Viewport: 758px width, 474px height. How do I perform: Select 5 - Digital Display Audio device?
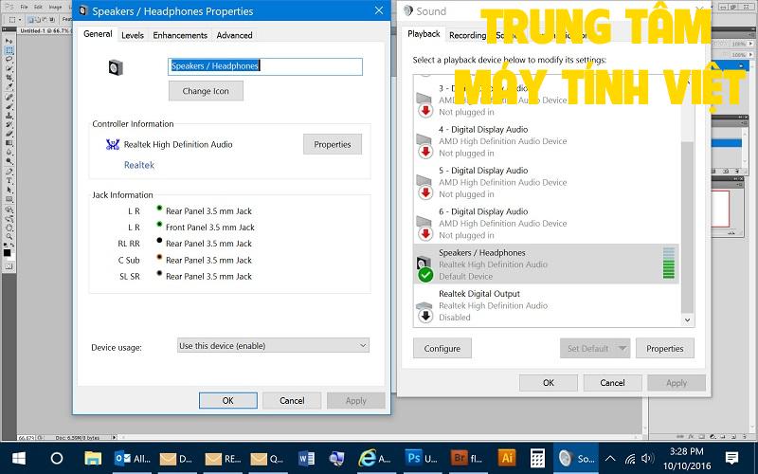[547, 182]
